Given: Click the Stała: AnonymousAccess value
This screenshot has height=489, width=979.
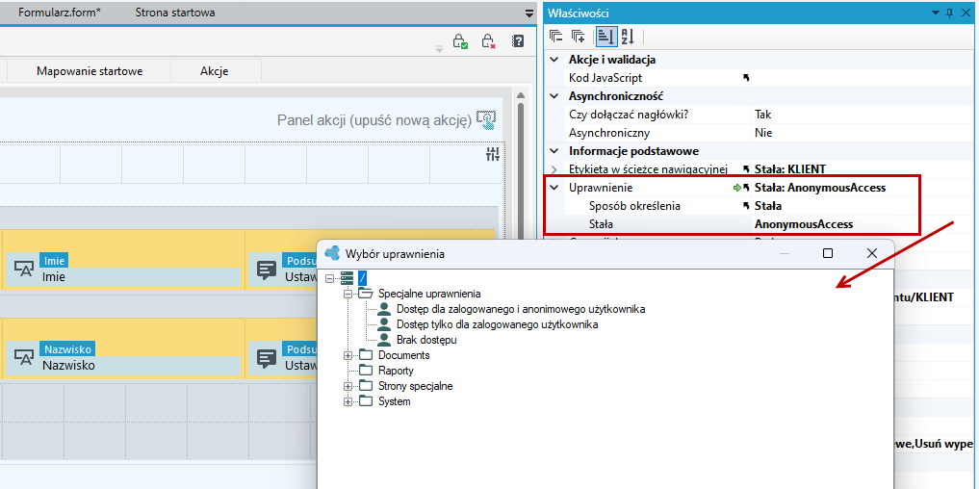Looking at the screenshot, I should [820, 188].
